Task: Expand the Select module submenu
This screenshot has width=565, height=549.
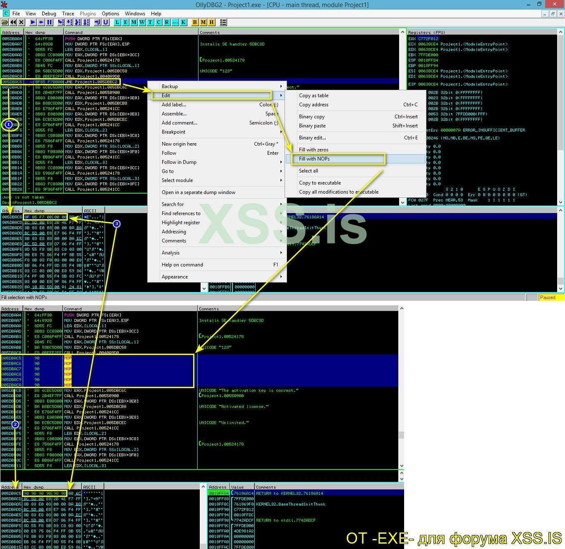Action: [x=217, y=180]
